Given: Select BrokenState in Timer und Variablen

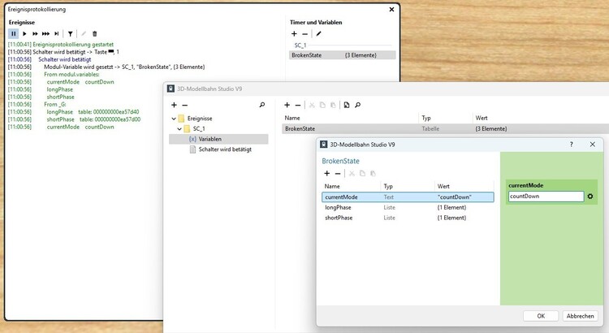Looking at the screenshot, I should pyautogui.click(x=343, y=55).
